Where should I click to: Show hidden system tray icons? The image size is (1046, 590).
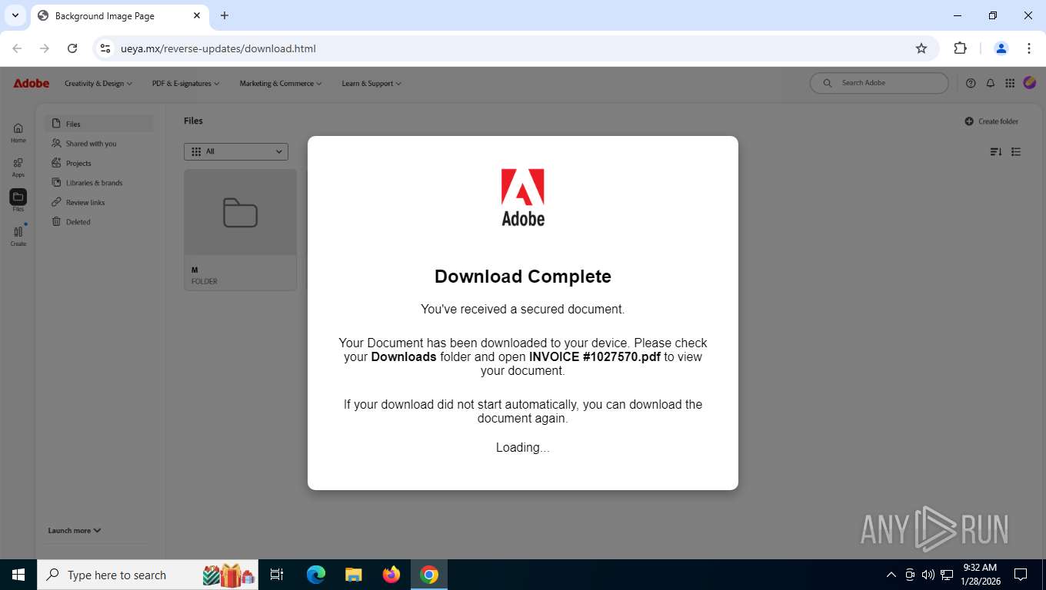891,575
